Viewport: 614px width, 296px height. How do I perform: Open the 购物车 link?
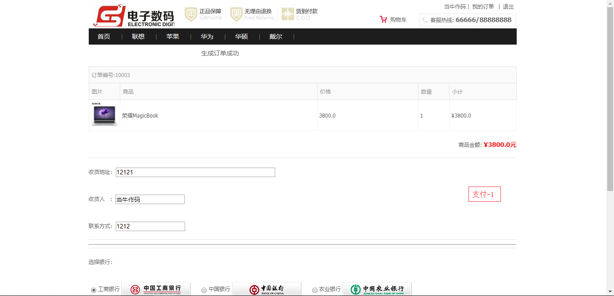click(398, 20)
